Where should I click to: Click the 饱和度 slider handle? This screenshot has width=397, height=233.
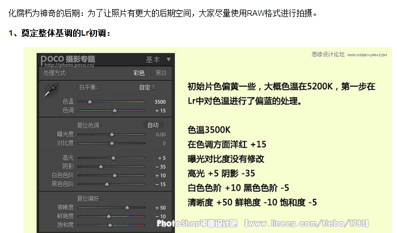(x=110, y=225)
